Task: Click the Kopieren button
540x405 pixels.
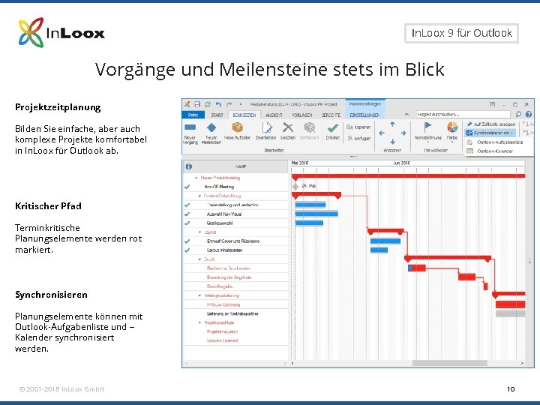Action: (358, 127)
